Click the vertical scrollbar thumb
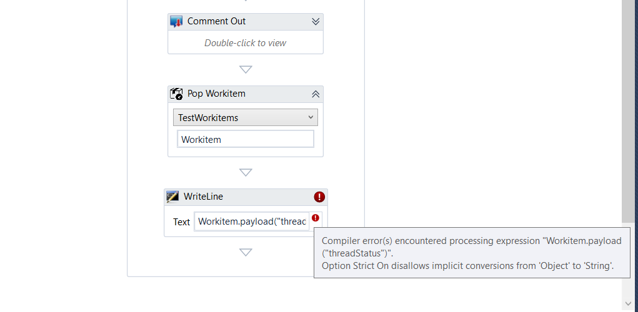 pos(628,111)
